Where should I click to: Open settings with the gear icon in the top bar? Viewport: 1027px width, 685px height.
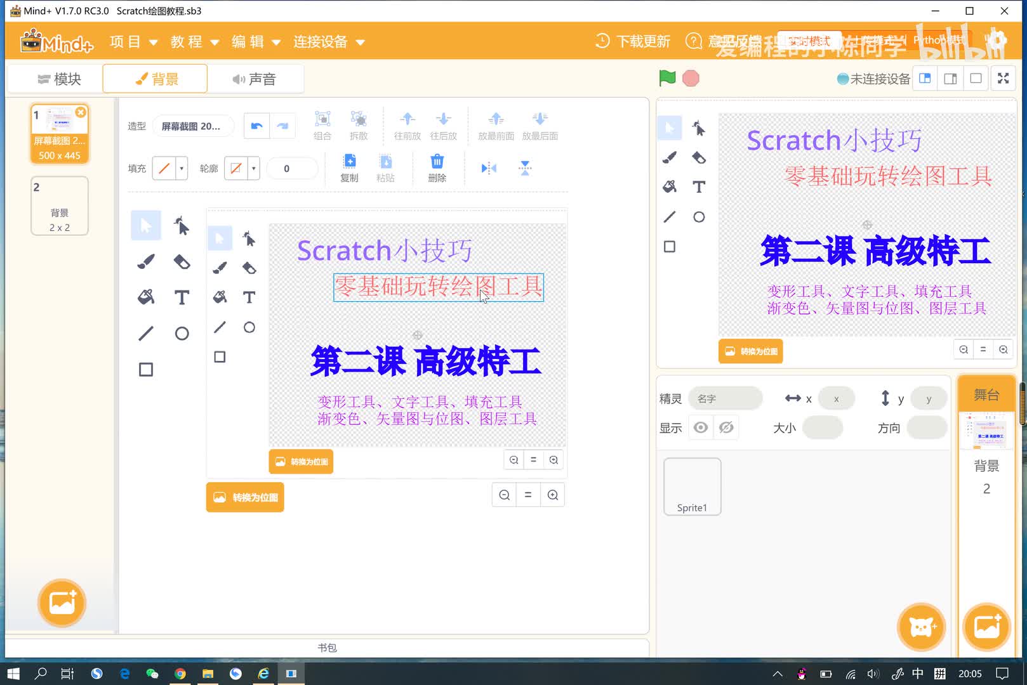(x=998, y=39)
